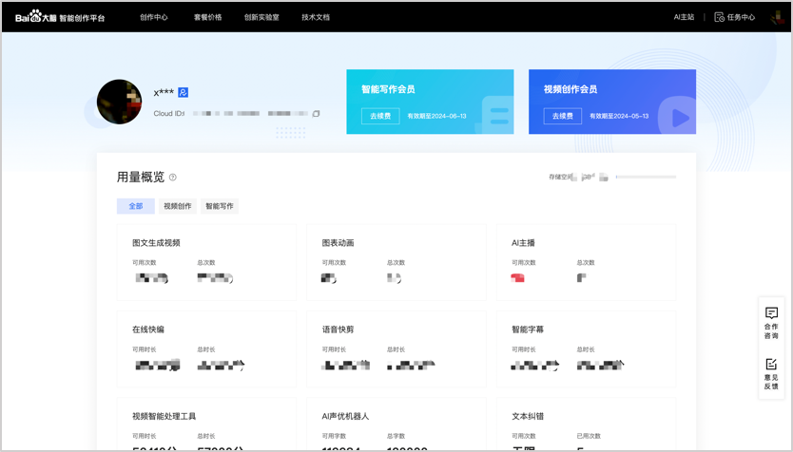This screenshot has width=793, height=452.
Task: Click the user avatar in top bar
Action: point(778,18)
